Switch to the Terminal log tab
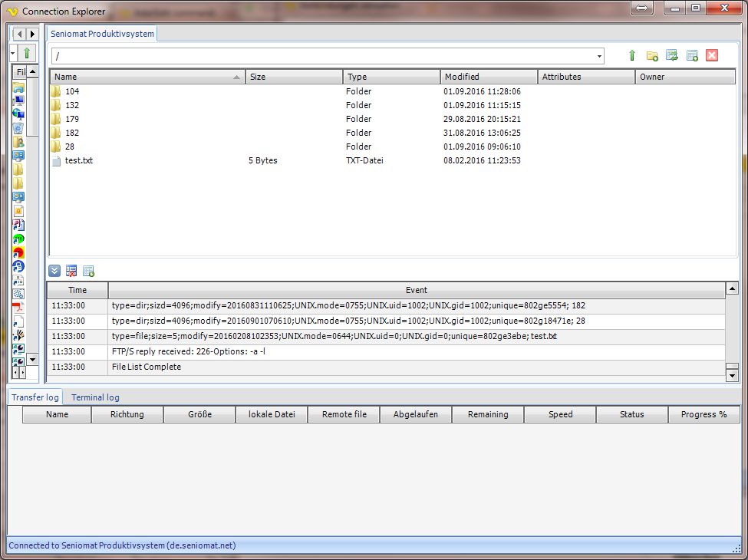The height and width of the screenshot is (560, 748). pyautogui.click(x=95, y=397)
